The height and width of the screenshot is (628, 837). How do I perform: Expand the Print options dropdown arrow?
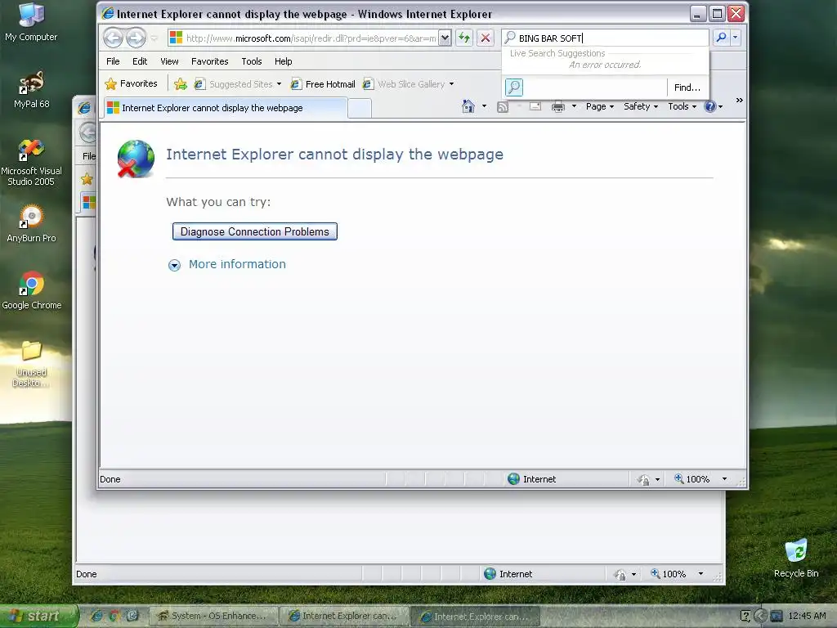(575, 106)
